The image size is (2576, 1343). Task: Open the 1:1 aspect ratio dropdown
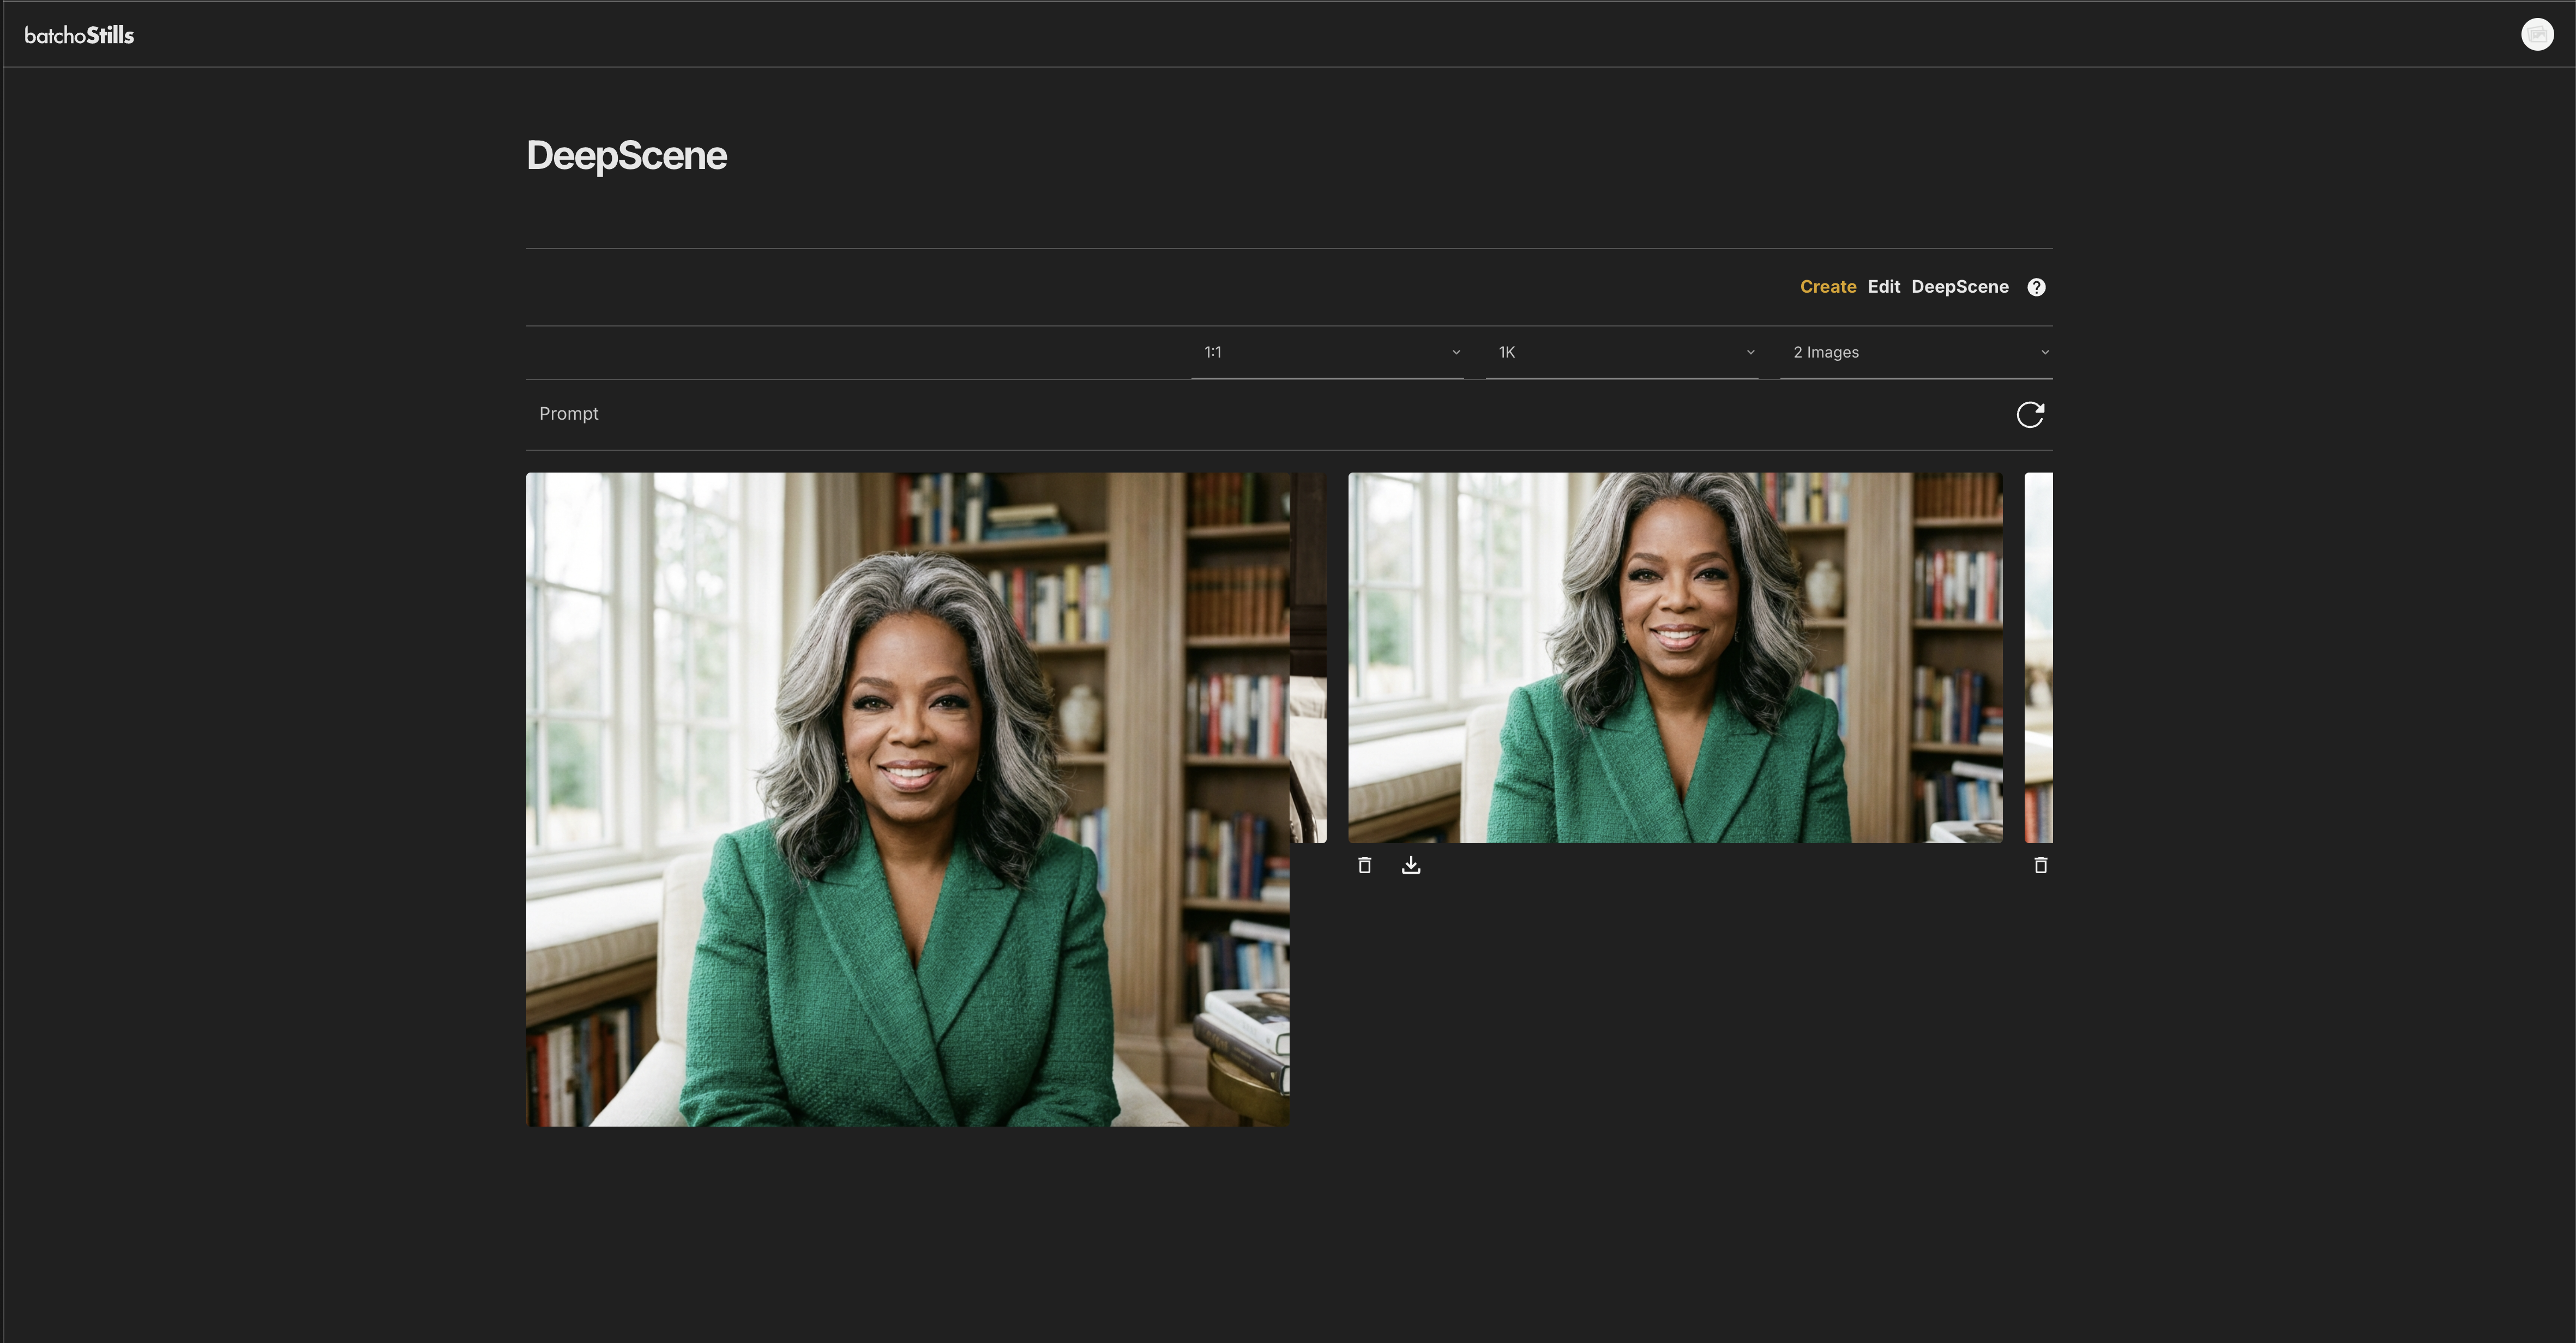point(1326,353)
